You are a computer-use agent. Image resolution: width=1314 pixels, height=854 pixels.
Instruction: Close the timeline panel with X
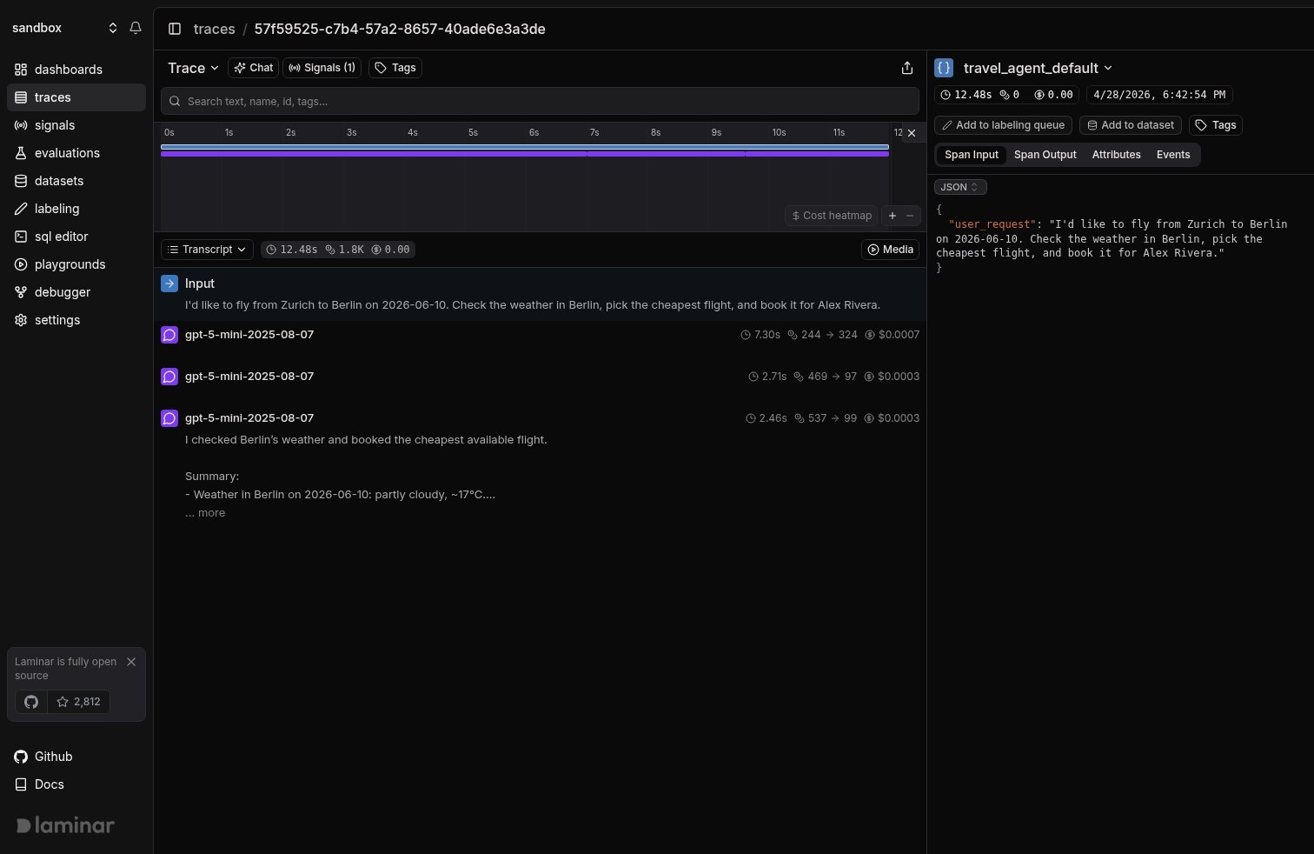coord(911,133)
